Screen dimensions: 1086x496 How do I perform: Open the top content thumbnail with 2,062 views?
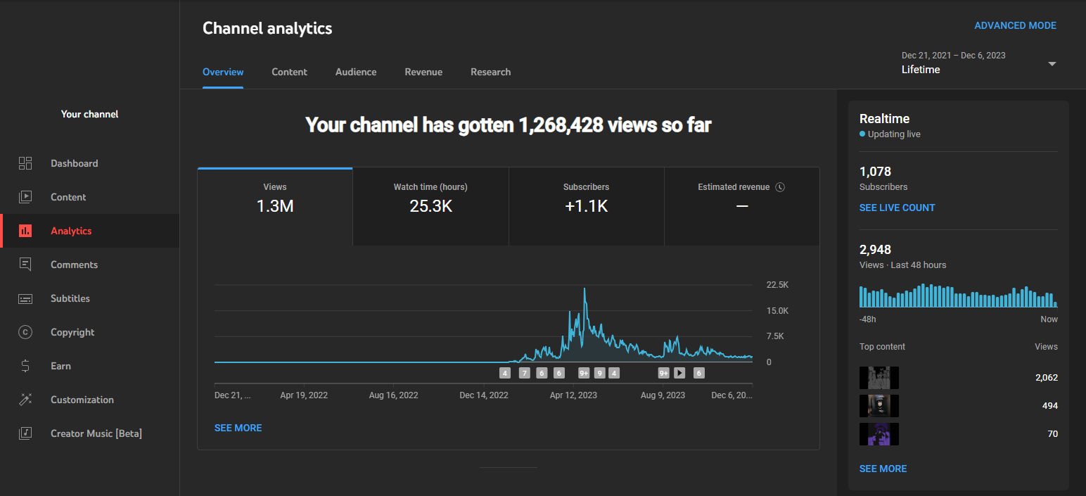[x=879, y=378]
